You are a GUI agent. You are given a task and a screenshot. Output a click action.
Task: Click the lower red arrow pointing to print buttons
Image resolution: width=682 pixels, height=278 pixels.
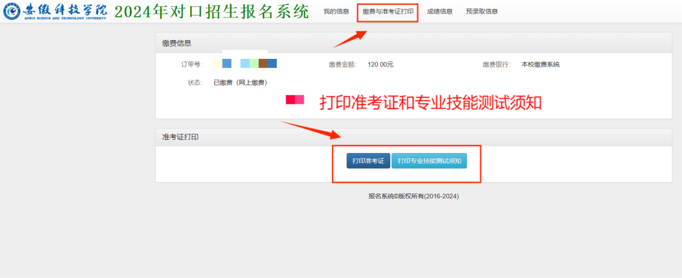pyautogui.click(x=310, y=130)
